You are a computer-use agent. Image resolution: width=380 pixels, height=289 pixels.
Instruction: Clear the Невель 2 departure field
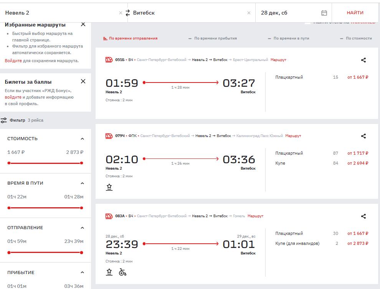[x=121, y=13]
